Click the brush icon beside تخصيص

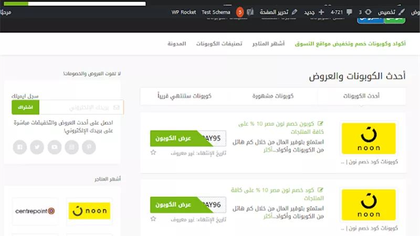coord(401,12)
